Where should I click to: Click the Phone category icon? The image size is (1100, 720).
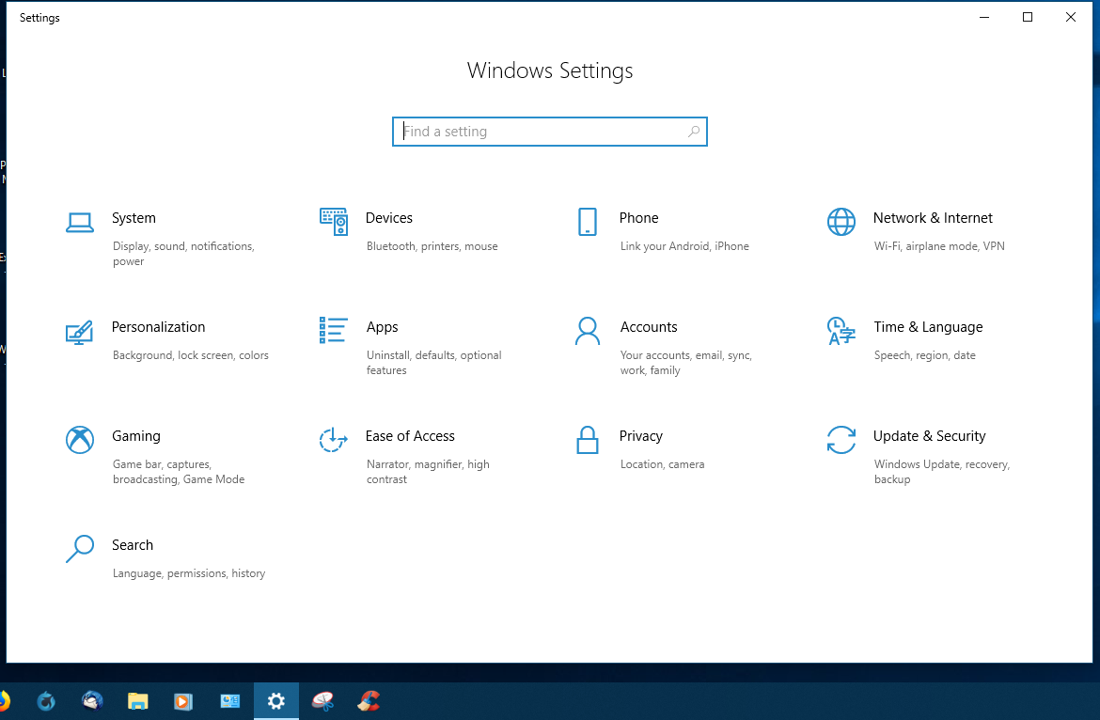click(x=588, y=222)
